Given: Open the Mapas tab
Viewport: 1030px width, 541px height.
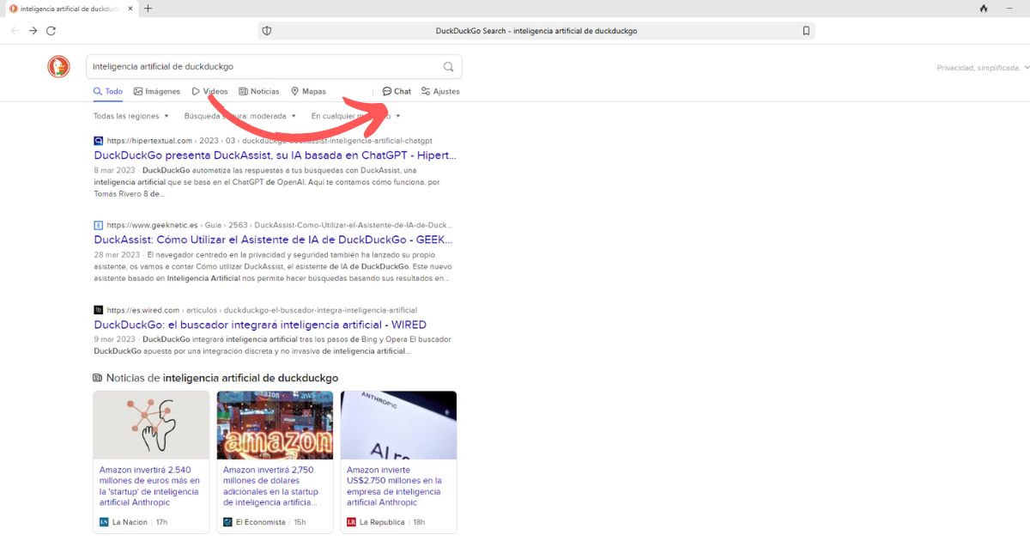Looking at the screenshot, I should coord(308,91).
